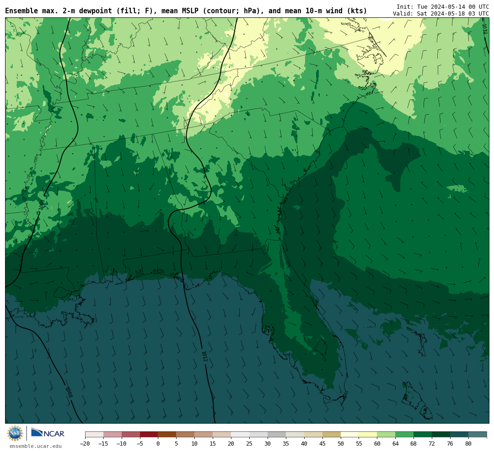Click the colorbar label 50

[341, 444]
